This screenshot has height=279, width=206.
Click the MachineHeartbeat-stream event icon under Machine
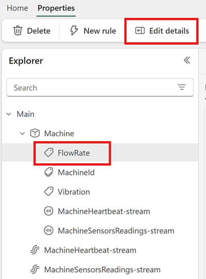pos(48,211)
